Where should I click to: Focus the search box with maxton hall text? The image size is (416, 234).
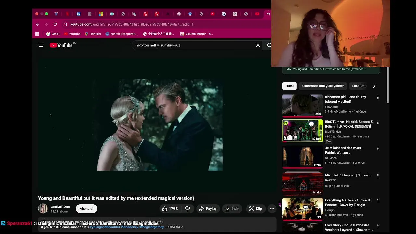coord(193,45)
